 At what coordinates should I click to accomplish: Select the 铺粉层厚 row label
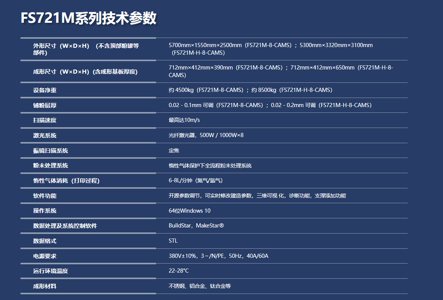[x=45, y=106]
